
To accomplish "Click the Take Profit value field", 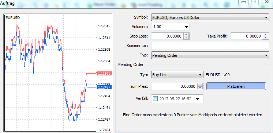I will 247,36.
